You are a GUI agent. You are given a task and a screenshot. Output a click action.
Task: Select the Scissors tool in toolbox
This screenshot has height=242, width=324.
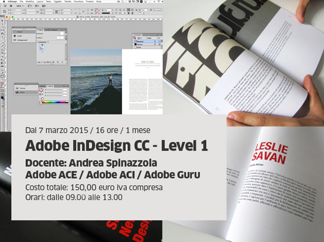click(3, 56)
